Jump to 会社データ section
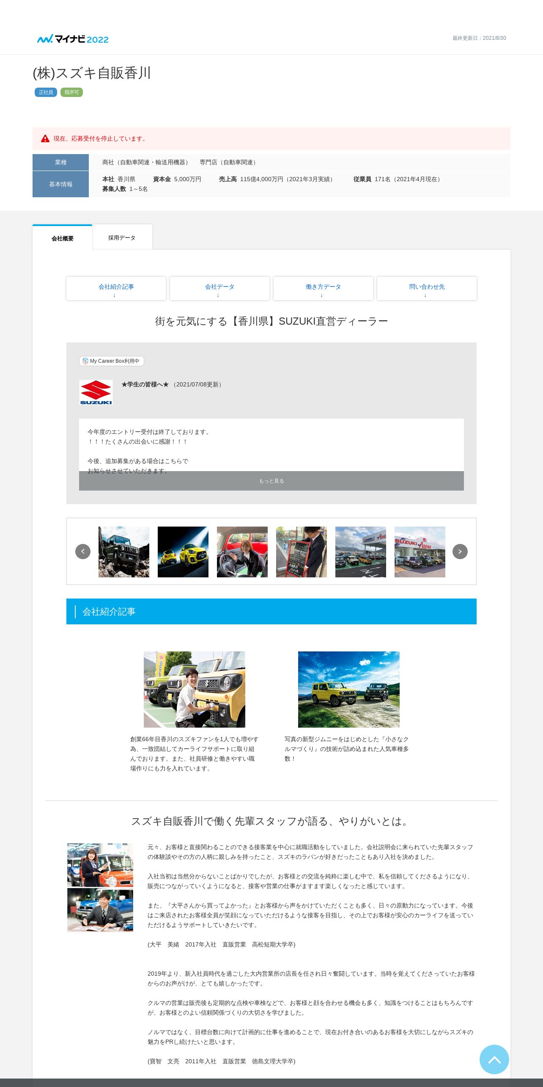This screenshot has height=1087, width=543. click(219, 289)
